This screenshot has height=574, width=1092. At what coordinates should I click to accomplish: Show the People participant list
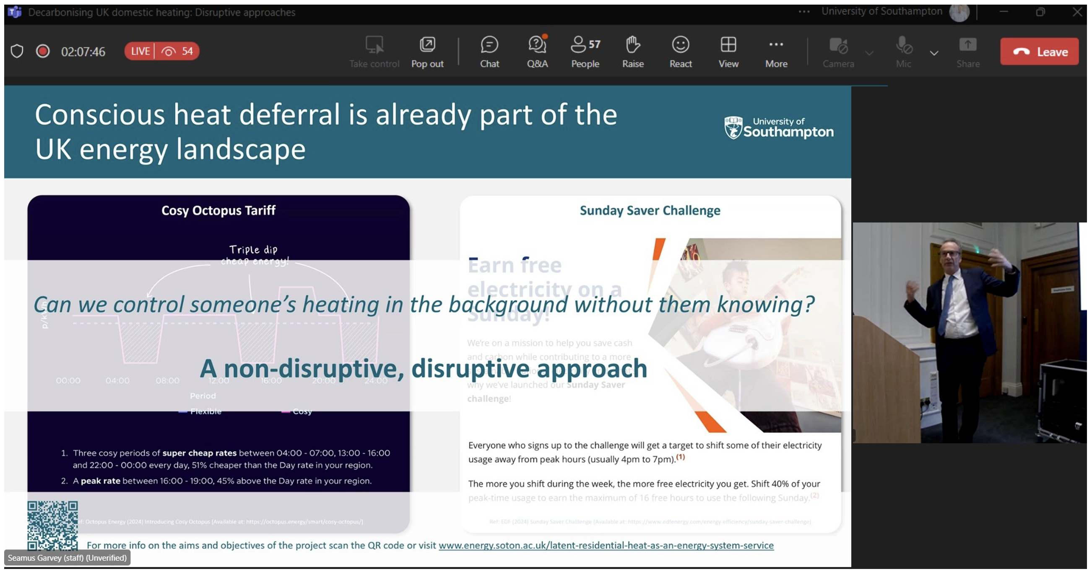coord(585,51)
